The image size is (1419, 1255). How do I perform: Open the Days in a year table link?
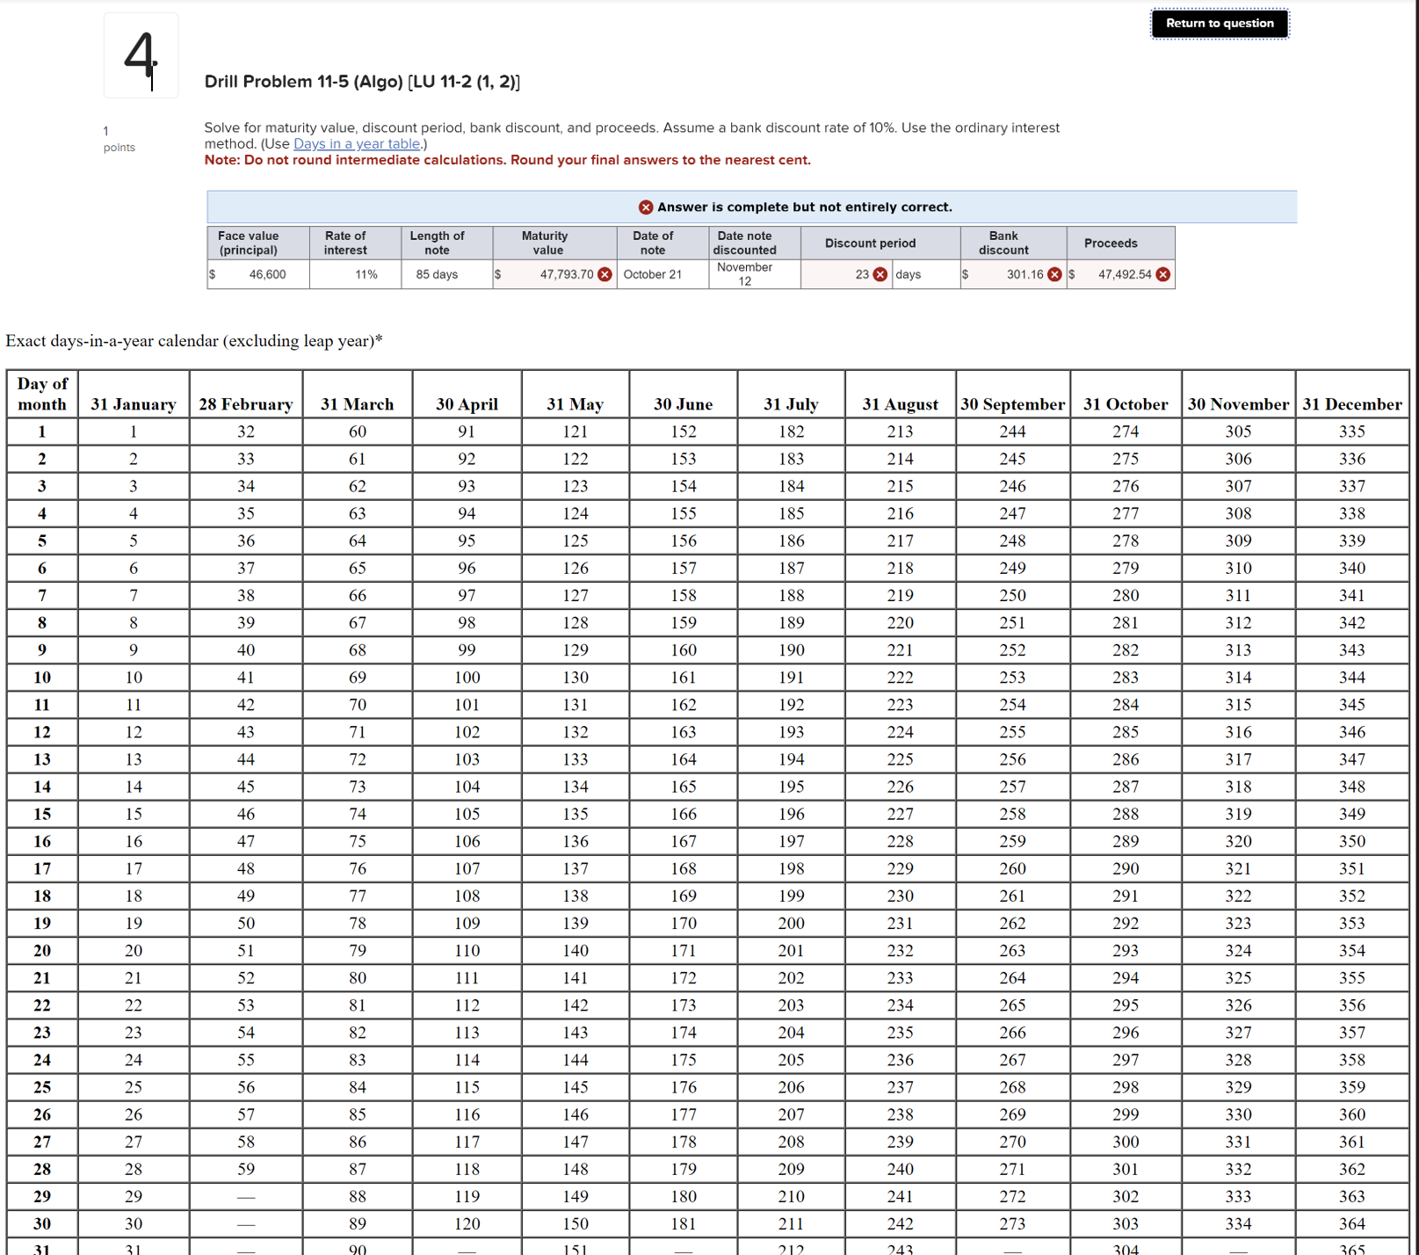[357, 143]
